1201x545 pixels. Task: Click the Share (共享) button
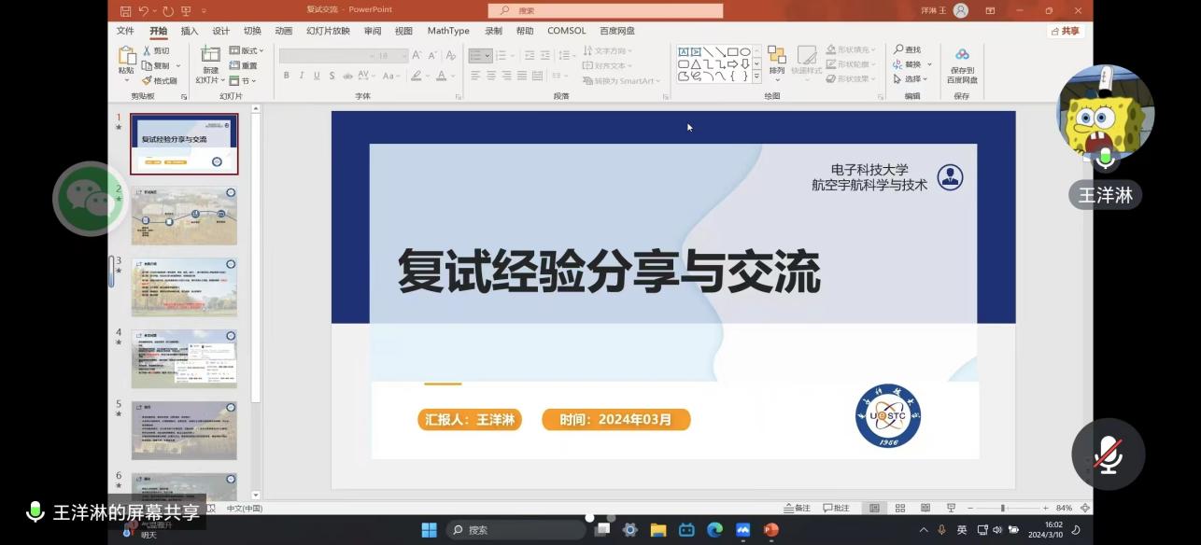tap(1066, 31)
